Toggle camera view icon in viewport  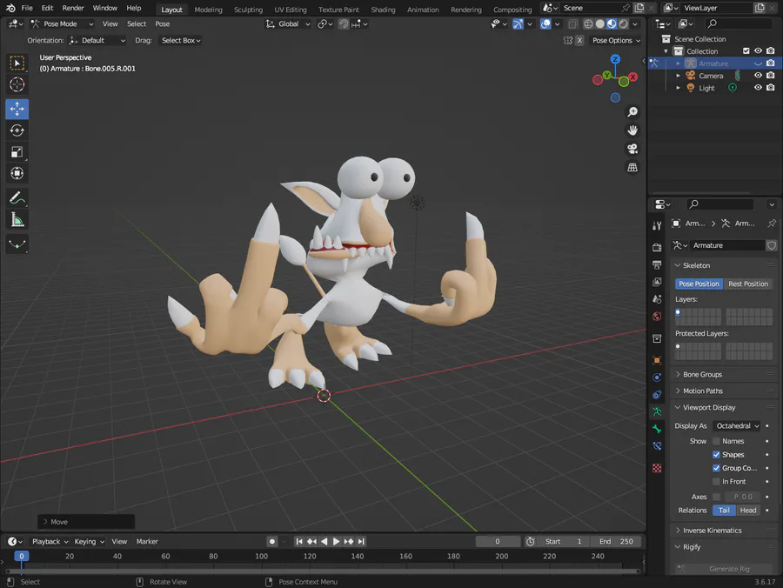click(632, 149)
